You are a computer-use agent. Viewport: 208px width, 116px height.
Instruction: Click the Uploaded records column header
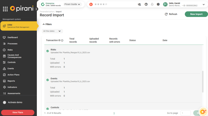tap(94, 40)
